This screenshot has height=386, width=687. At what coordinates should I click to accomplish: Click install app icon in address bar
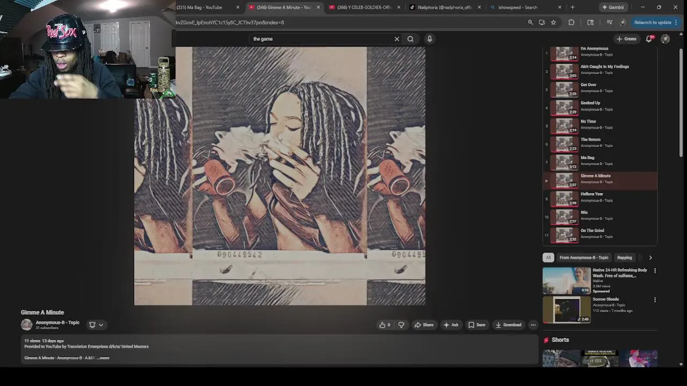pyautogui.click(x=542, y=23)
